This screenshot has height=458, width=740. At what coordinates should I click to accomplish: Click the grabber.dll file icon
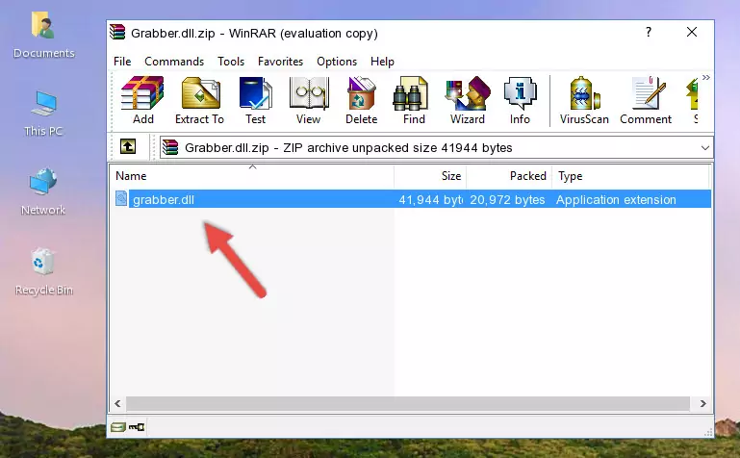[x=121, y=198]
